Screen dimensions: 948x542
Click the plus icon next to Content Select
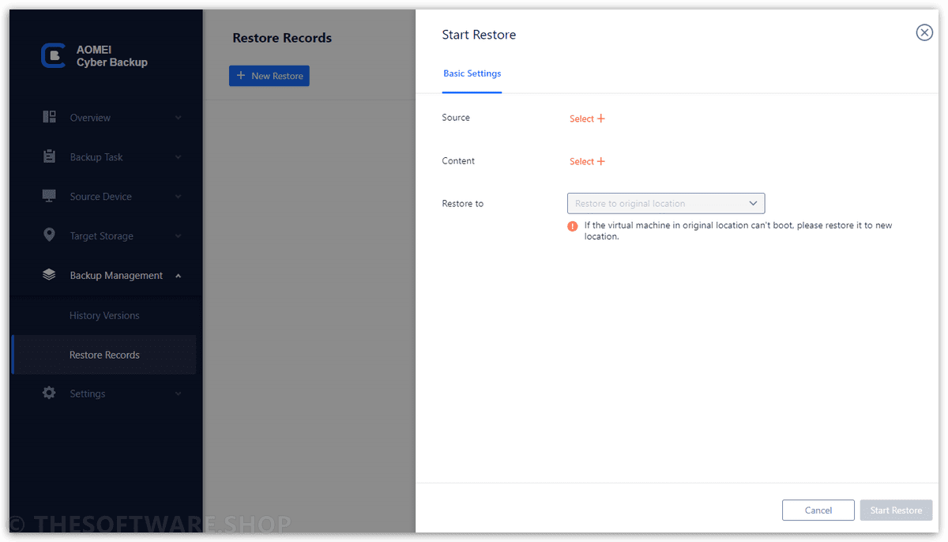tap(601, 161)
